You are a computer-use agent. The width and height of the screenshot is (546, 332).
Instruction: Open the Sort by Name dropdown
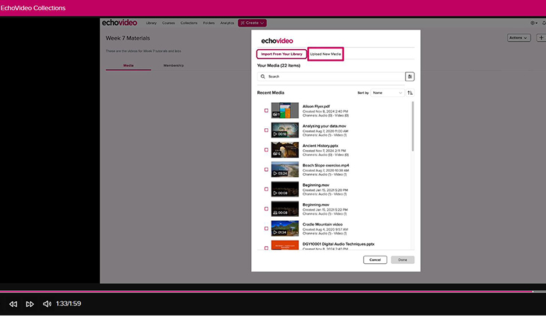[x=387, y=93]
